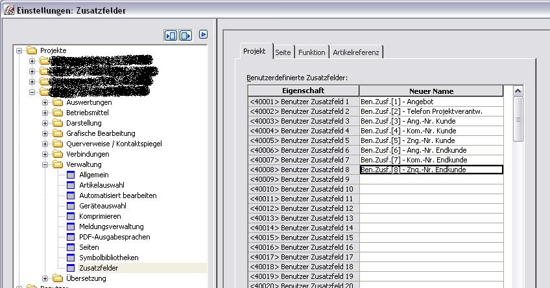Image resolution: width=550 pixels, height=288 pixels.
Task: Click the Darstellung folder icon
Action: click(58, 123)
